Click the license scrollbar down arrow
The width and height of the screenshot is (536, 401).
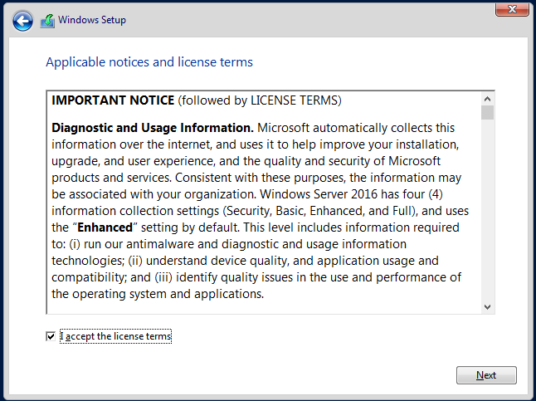pos(487,307)
